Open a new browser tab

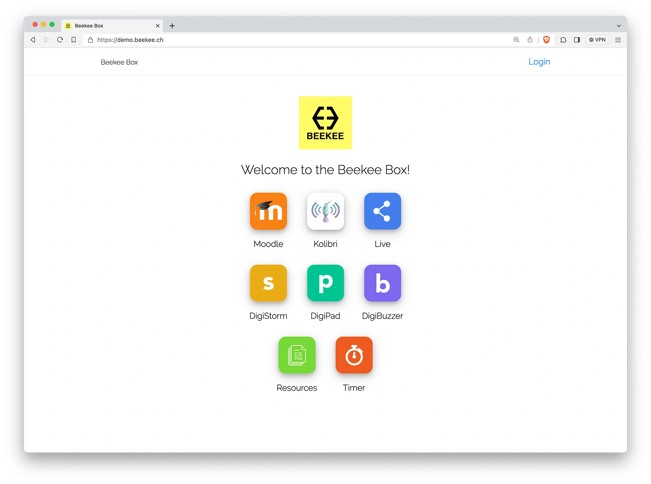(172, 26)
